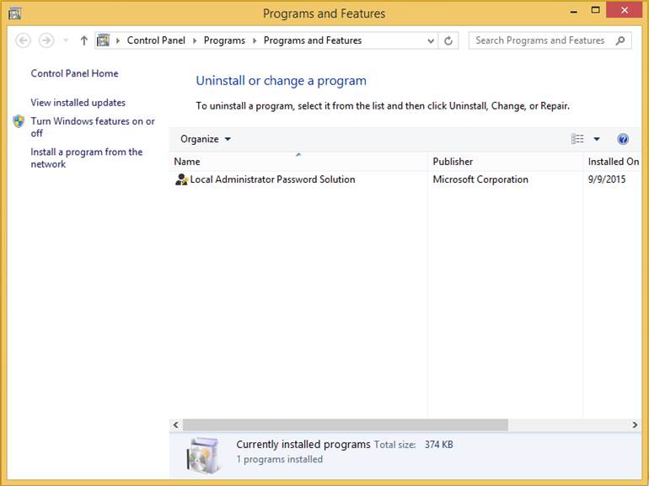Click the Forward navigation arrow

tap(46, 40)
